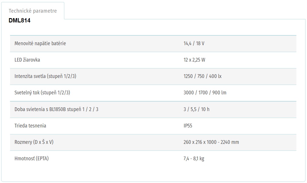Click the Intenzita svetla row label
Viewport: 307px width, 183px height.
tap(45, 76)
